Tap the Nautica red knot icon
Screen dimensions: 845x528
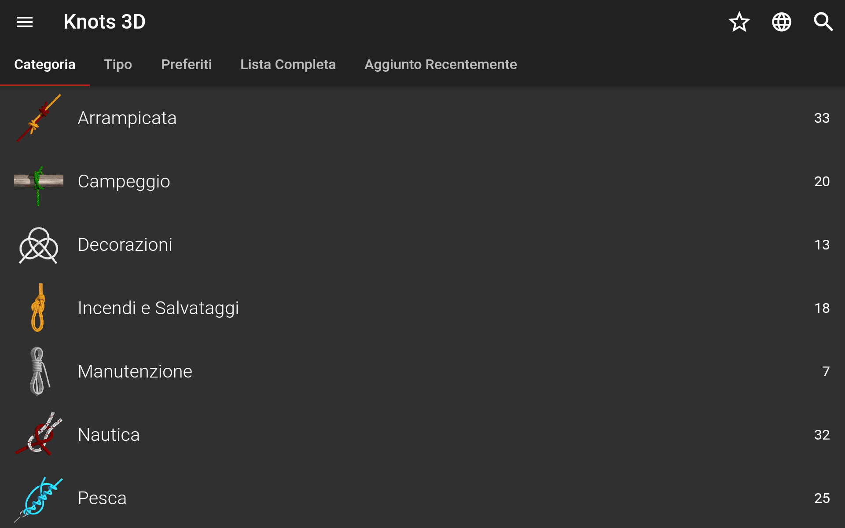tap(39, 434)
